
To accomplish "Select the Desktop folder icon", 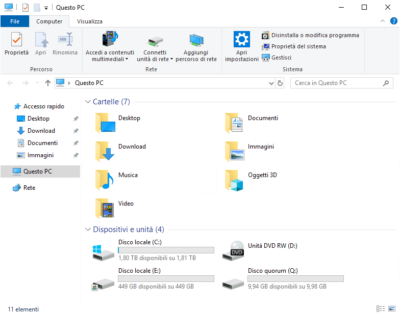I will (105, 123).
